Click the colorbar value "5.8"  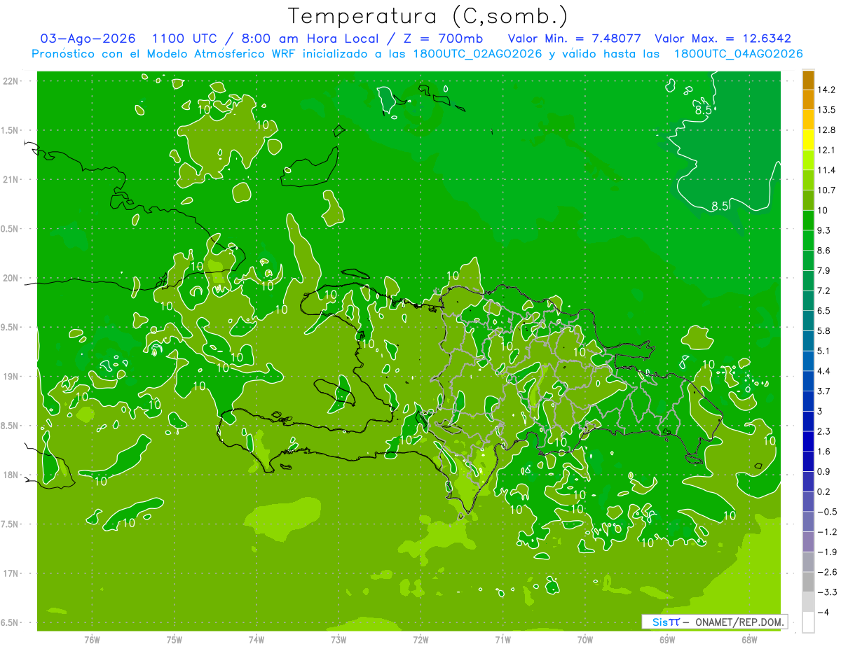(x=824, y=330)
